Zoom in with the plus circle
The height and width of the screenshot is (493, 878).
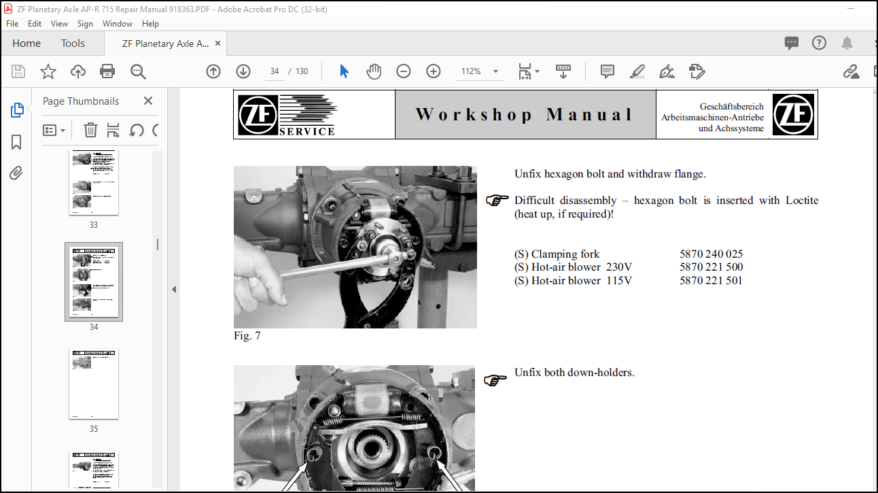tap(434, 71)
